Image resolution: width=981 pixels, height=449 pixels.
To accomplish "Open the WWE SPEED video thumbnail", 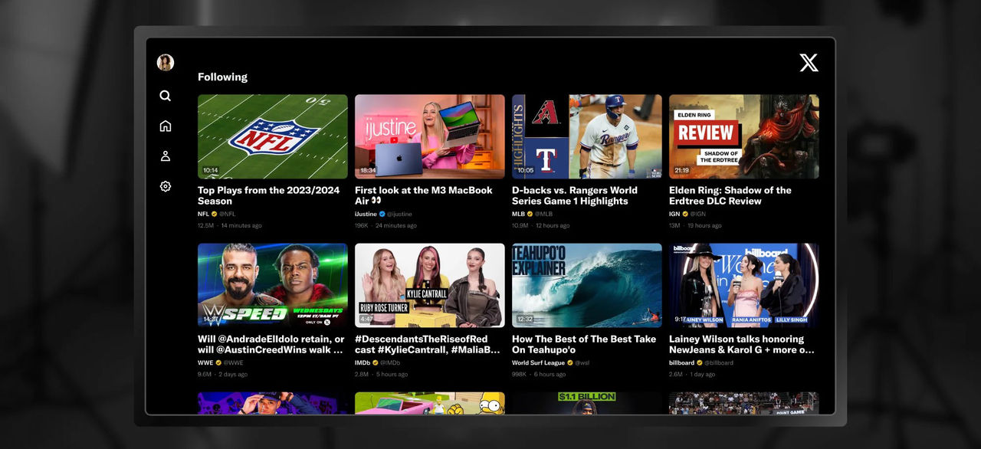I will (x=272, y=285).
